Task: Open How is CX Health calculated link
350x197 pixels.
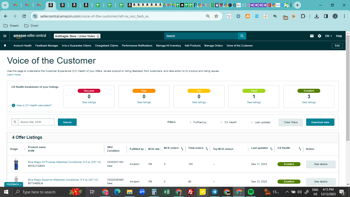Action: (34, 105)
